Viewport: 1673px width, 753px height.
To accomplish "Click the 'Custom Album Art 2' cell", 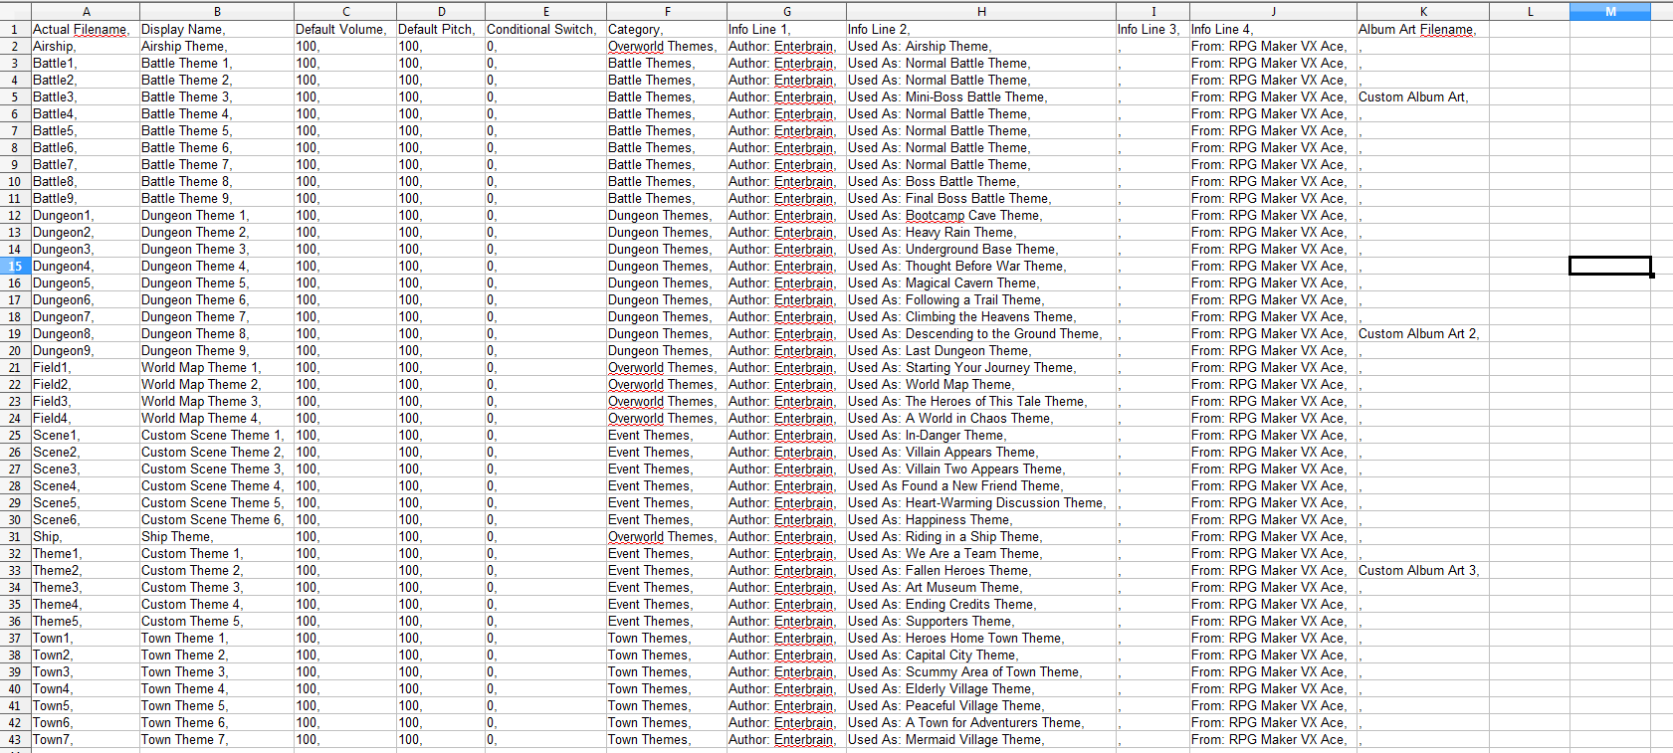I will click(1418, 333).
